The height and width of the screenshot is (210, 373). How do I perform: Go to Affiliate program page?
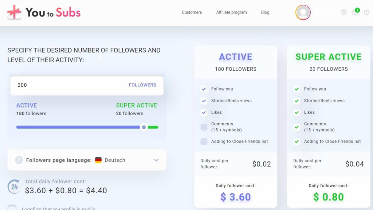point(231,12)
